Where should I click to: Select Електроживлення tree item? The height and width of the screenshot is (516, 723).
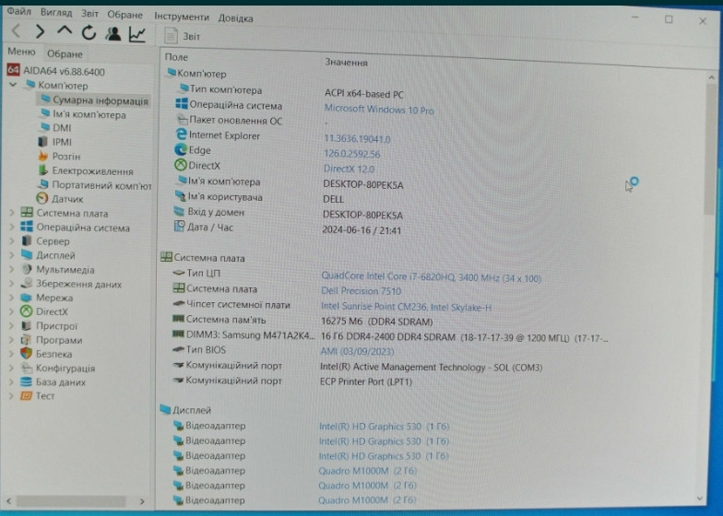click(x=86, y=171)
